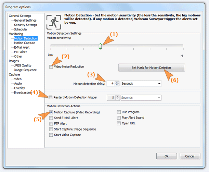209x172 pixels.
Task: Tick Restart Motion Detection trigger checkbox
Action: 50,97
